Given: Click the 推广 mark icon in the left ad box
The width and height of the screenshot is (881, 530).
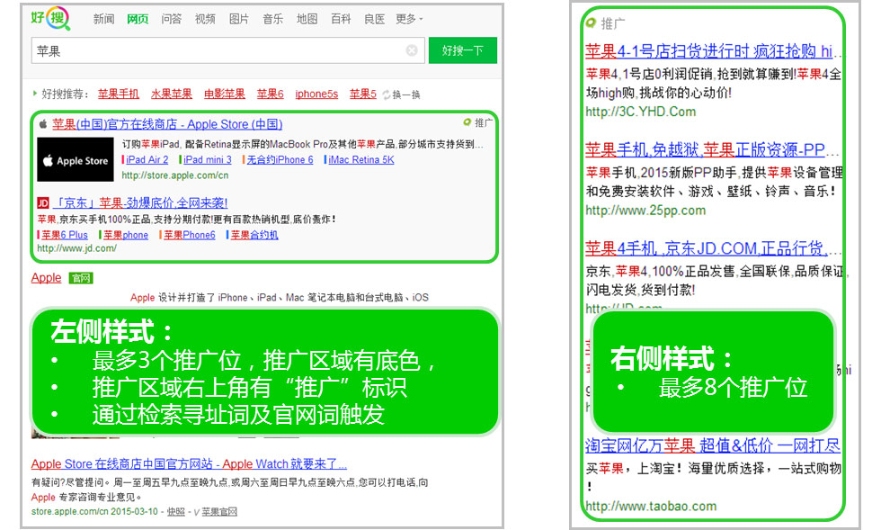Looking at the screenshot, I should coord(467,122).
